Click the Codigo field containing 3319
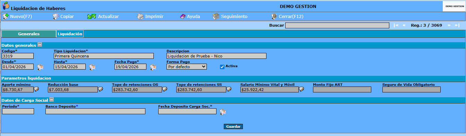The image size is (466, 136). tap(18, 56)
